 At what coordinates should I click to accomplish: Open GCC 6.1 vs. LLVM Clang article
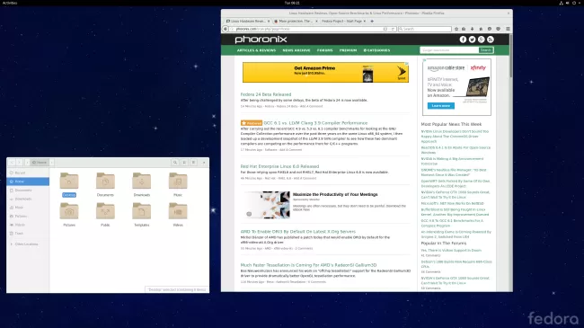point(315,123)
